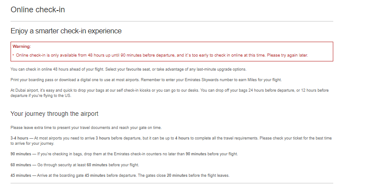Click the red Warning label

(22, 46)
